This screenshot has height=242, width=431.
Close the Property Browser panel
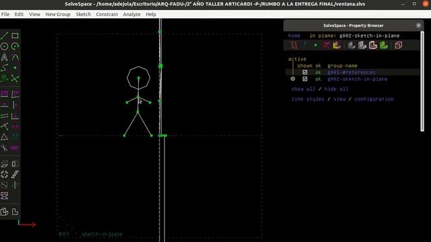(x=418, y=26)
